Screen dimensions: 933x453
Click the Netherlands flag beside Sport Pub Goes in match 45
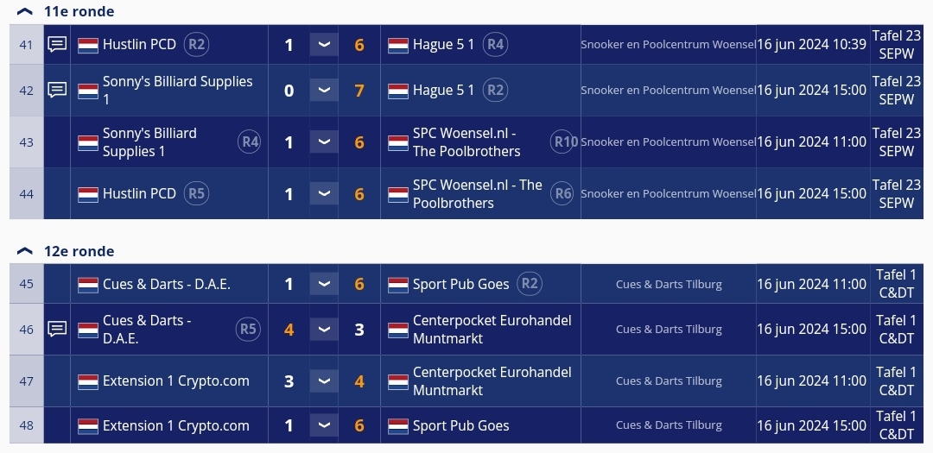398,285
